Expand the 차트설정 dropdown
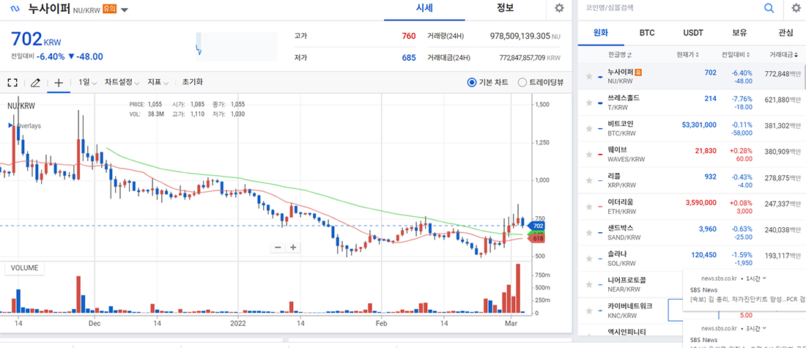Screen dimensions: 806x348 point(122,83)
